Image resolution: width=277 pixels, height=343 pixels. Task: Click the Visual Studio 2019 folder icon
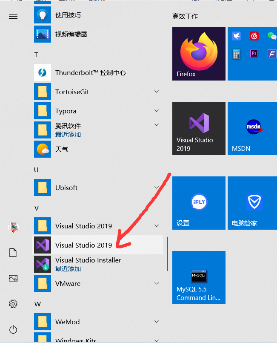pyautogui.click(x=43, y=226)
